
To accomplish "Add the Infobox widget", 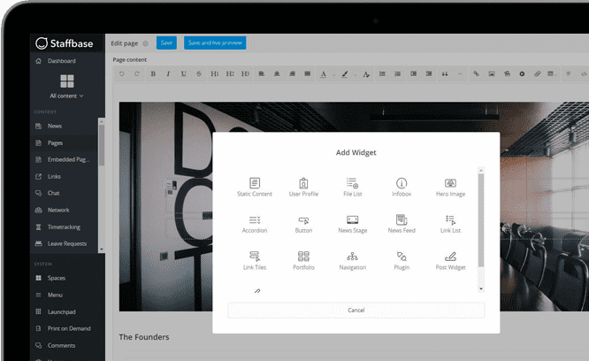I will (x=402, y=187).
